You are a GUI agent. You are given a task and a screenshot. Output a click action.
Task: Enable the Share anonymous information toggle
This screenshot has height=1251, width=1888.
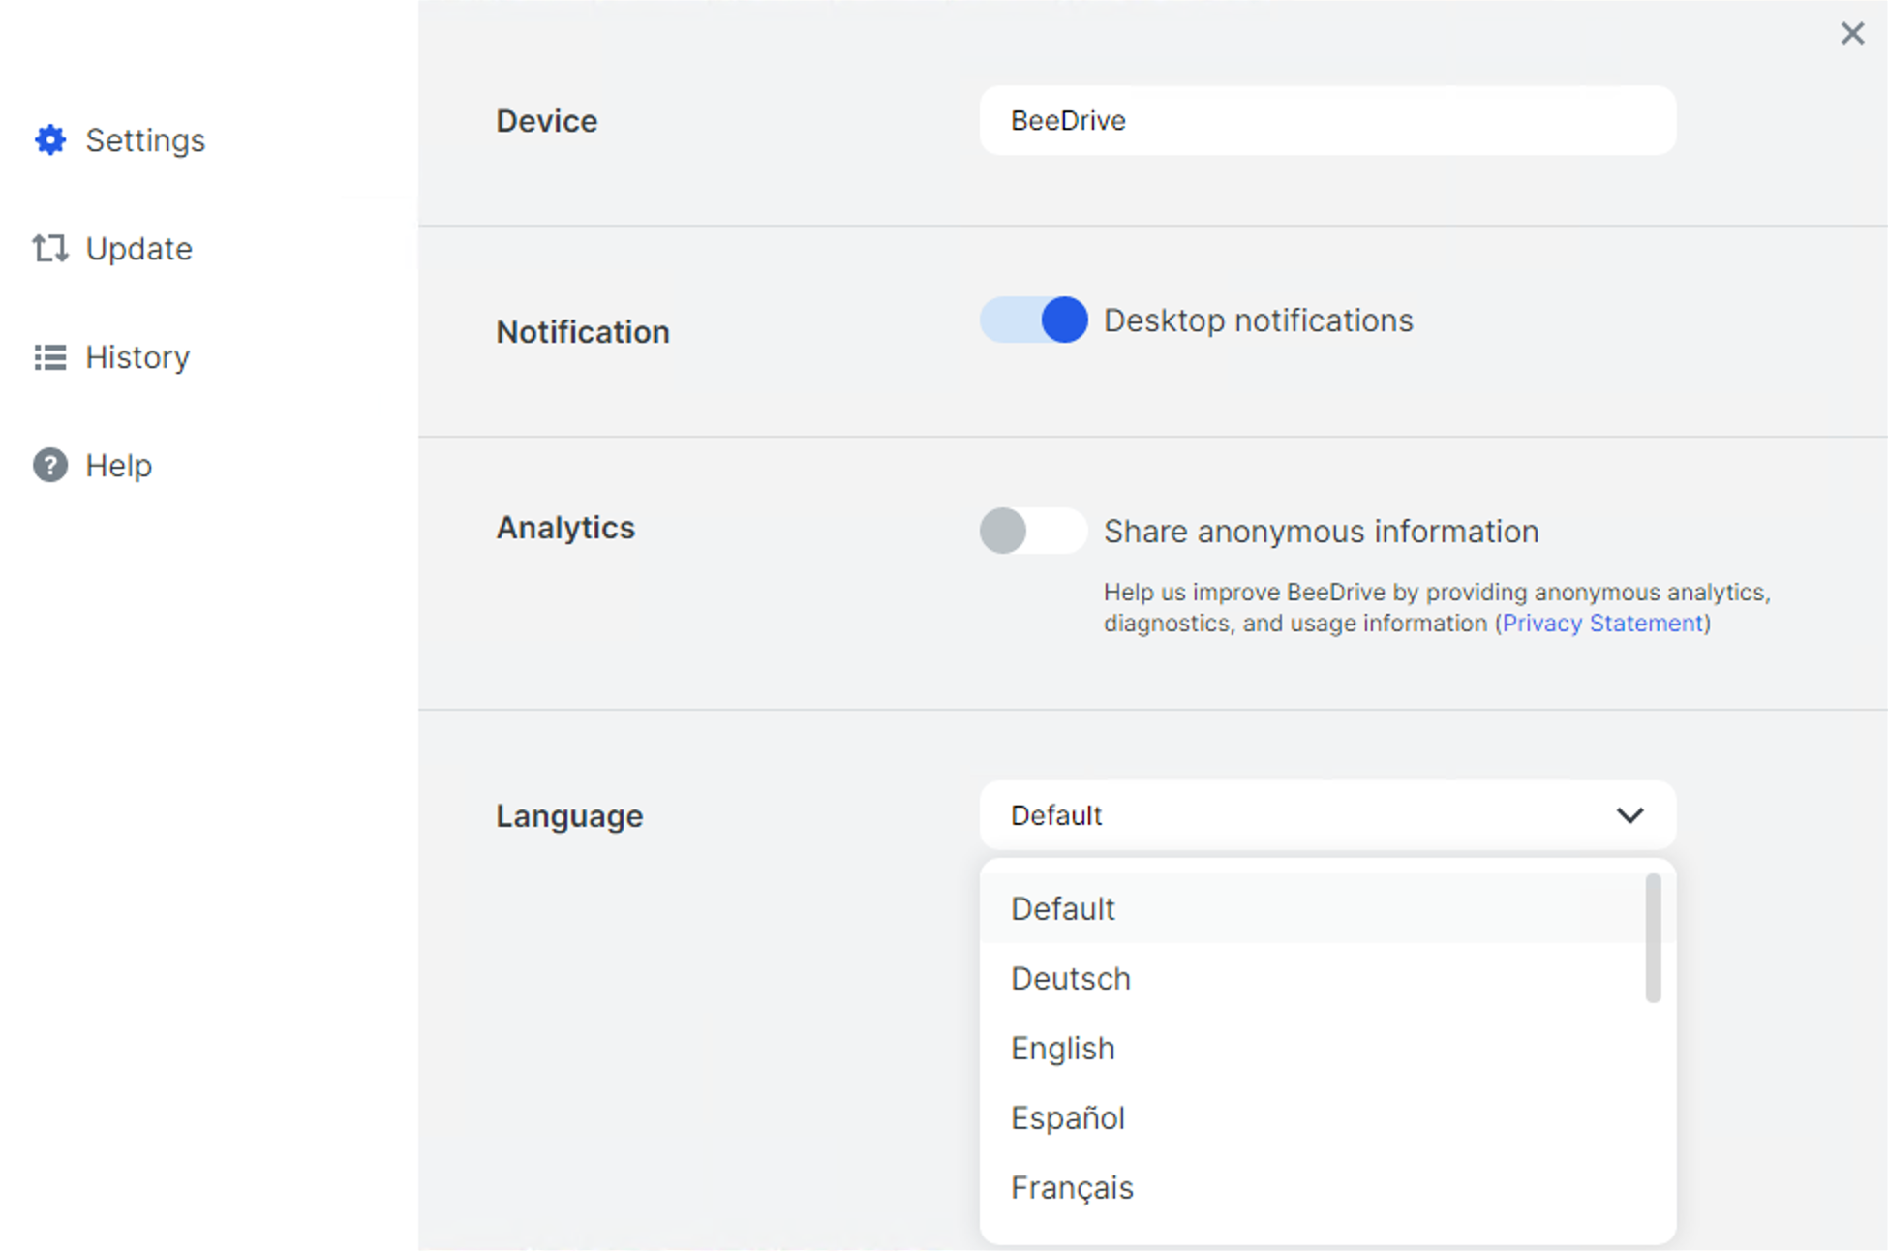(1033, 531)
